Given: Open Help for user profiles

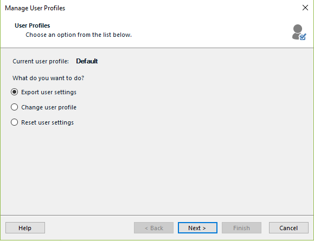Looking at the screenshot, I should point(25,228).
